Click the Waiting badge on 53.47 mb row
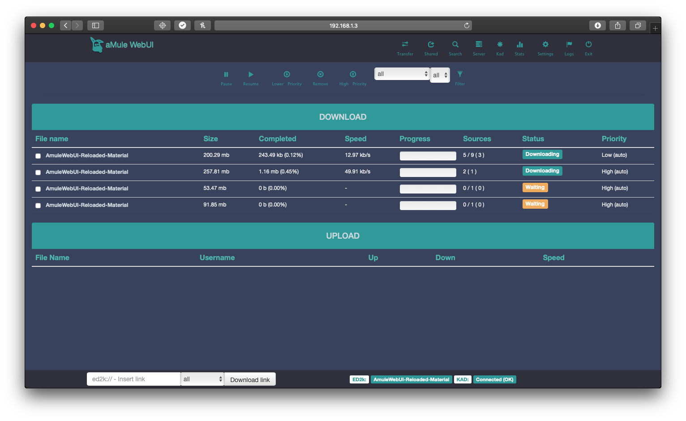Screen dimensions: 686x421 (x=535, y=187)
